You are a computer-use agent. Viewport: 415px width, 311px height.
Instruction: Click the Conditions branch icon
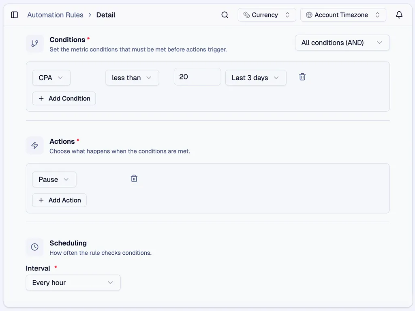(35, 44)
